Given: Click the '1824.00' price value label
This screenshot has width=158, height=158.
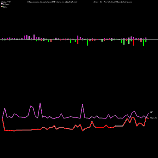Looking at the screenshot, I should pyautogui.click(x=154, y=118).
